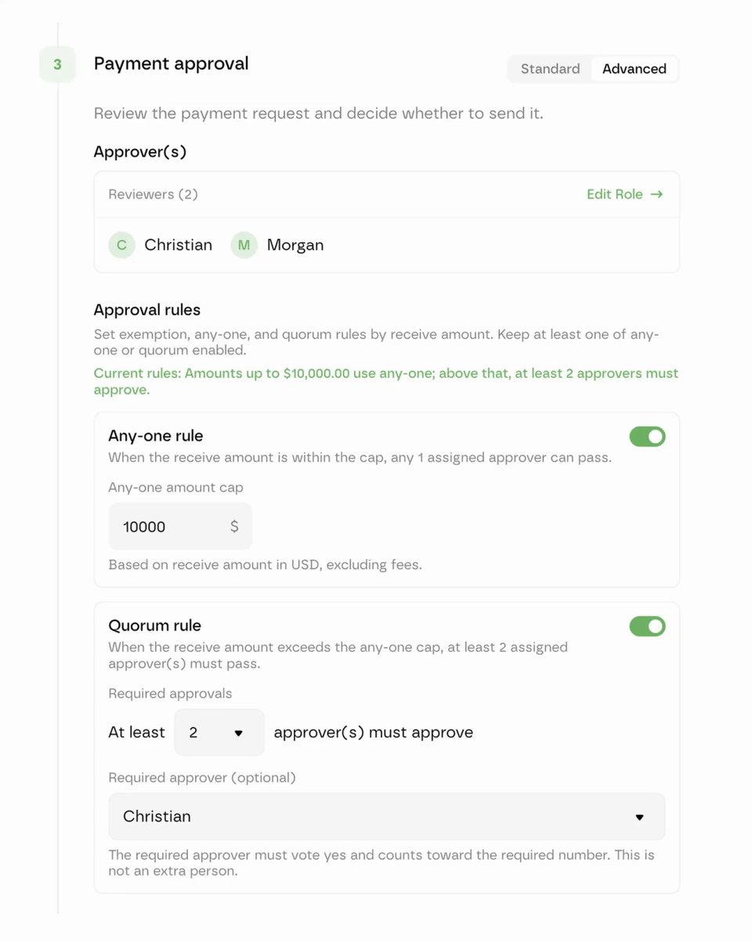The width and height of the screenshot is (752, 941).
Task: Click the Morgan reviewer name
Action: click(295, 245)
